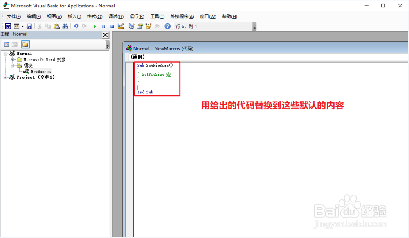Click the End Sub code line
This screenshot has width=409, height=238.
145,92
